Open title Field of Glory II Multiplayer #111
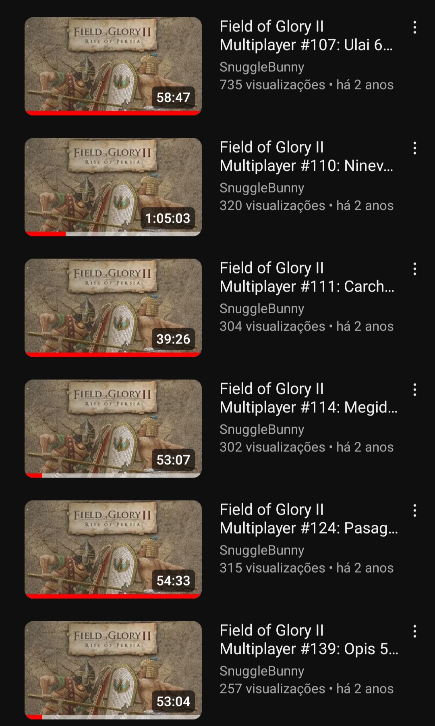 pyautogui.click(x=307, y=277)
